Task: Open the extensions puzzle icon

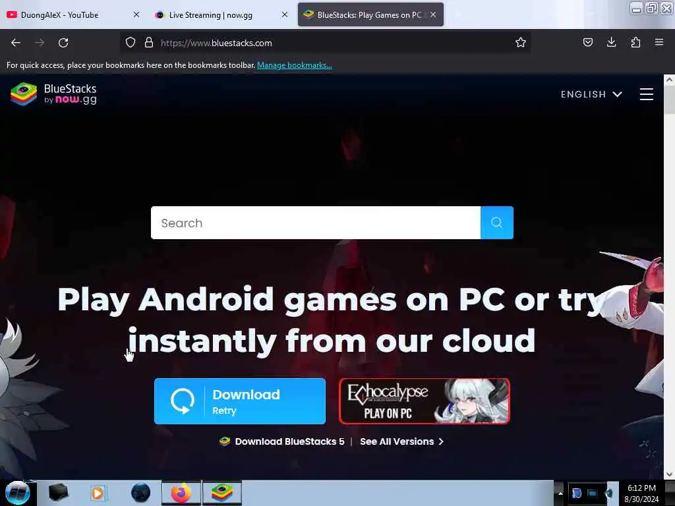Action: (x=635, y=42)
